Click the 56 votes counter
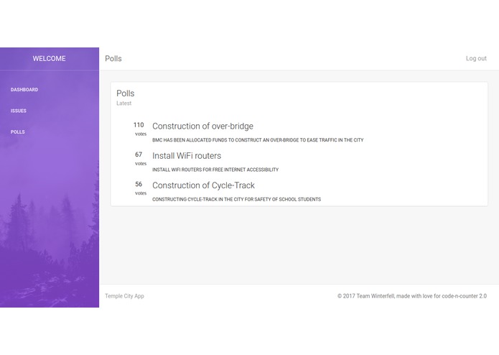This screenshot has height=355, width=499. tap(140, 188)
